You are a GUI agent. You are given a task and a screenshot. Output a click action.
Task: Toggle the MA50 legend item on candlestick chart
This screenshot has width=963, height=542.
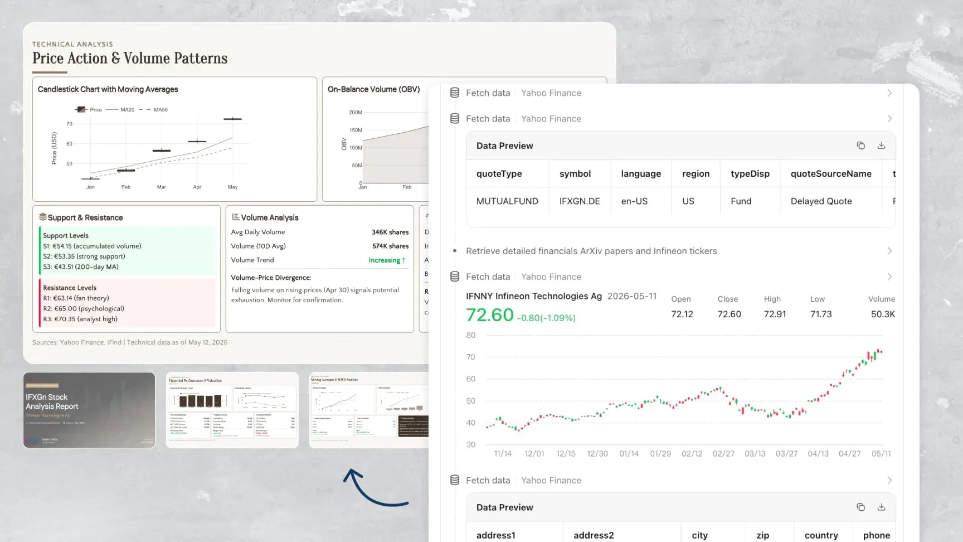tap(153, 110)
